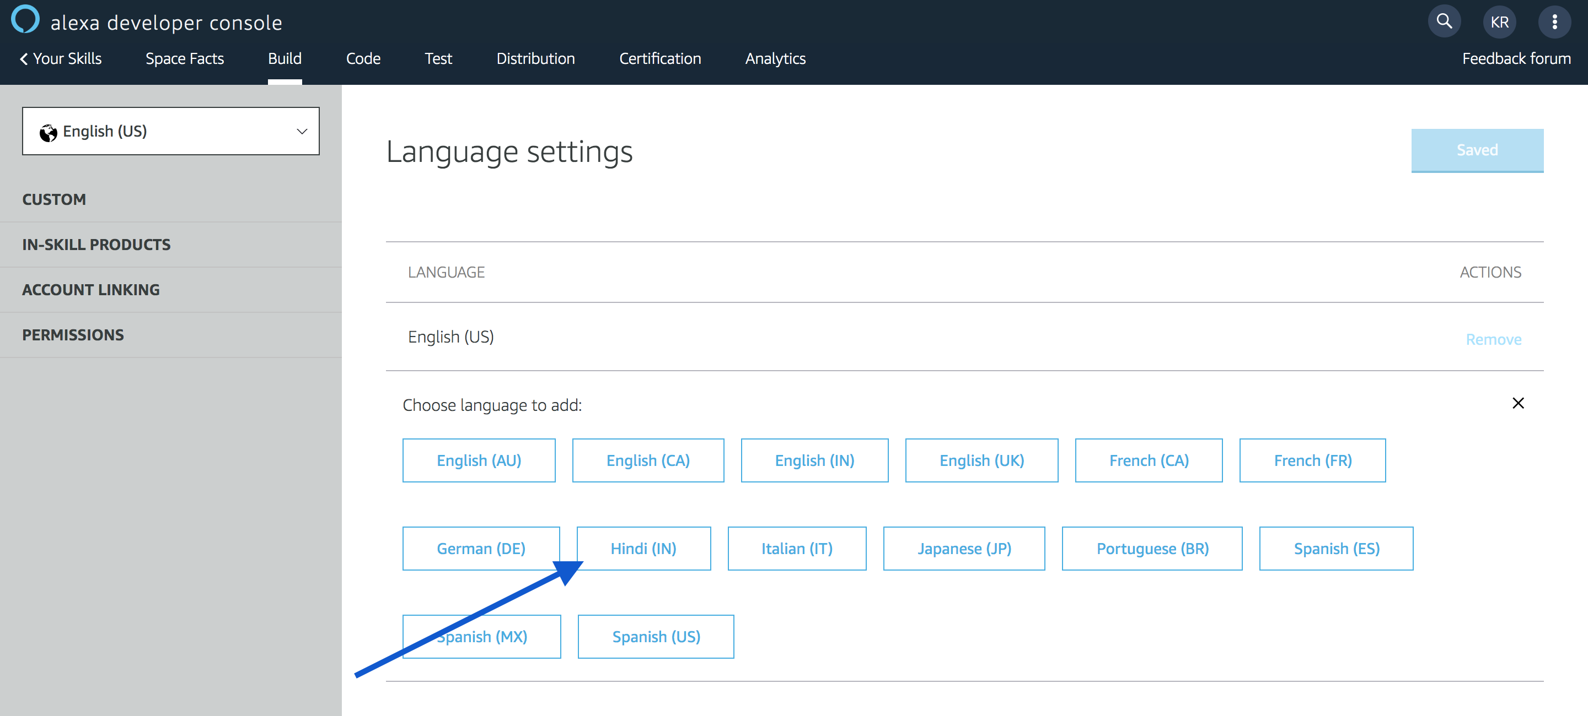
Task: Open search with the magnifier icon
Action: [1444, 21]
